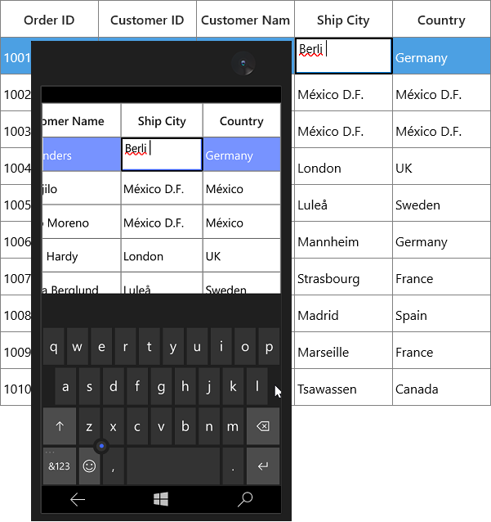Screen dimensions: 491x522
Task: Tap the period key on keyboard
Action: [x=233, y=466]
